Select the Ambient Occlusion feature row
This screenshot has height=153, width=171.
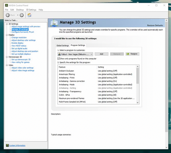[97, 71]
